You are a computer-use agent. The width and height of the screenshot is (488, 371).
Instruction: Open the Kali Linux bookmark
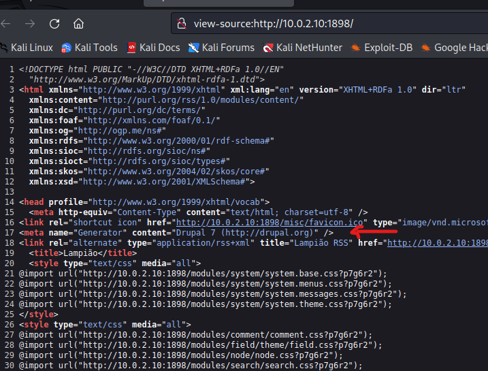pyautogui.click(x=26, y=48)
